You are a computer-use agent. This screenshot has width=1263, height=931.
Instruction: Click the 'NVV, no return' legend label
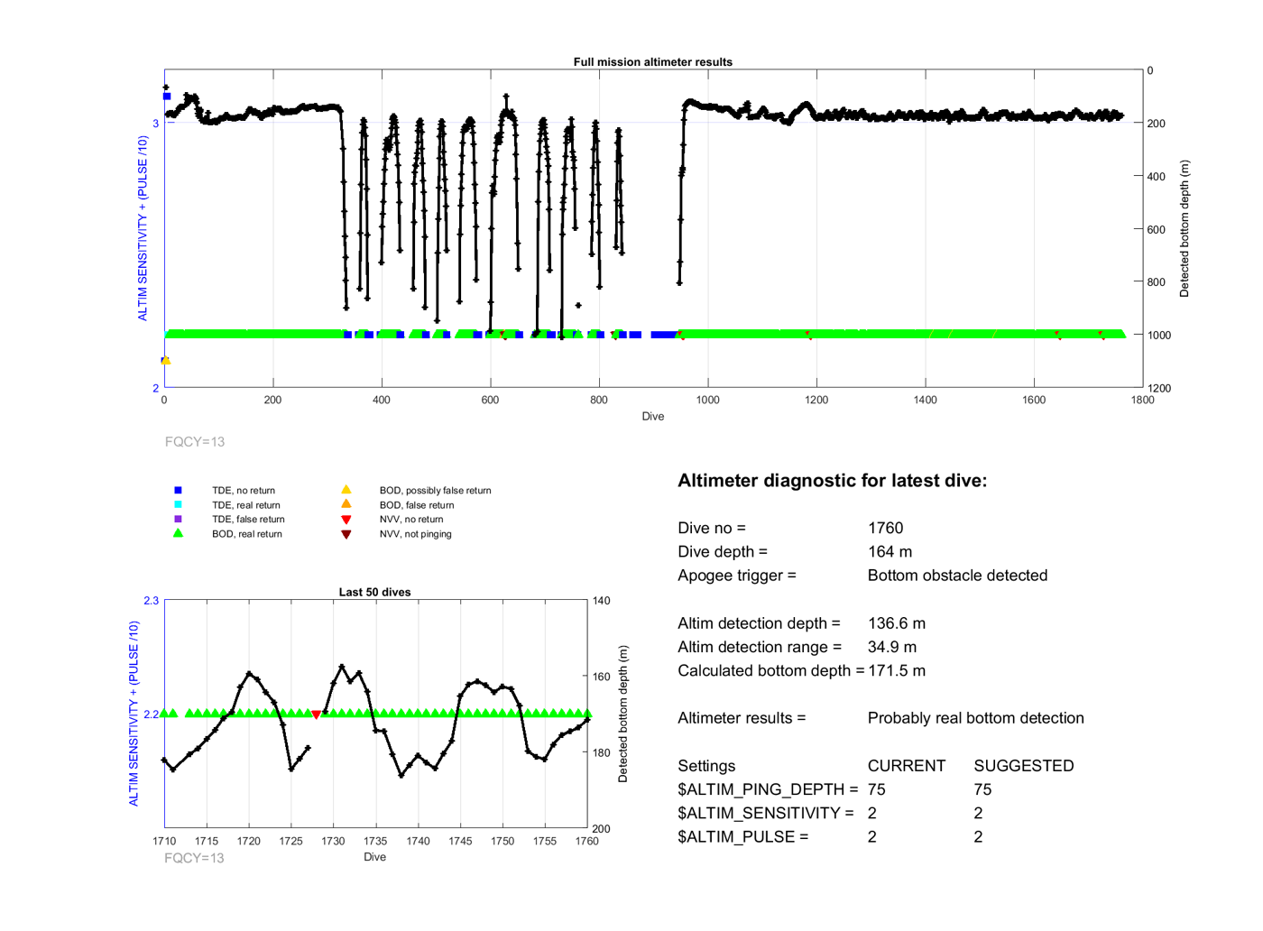click(411, 520)
